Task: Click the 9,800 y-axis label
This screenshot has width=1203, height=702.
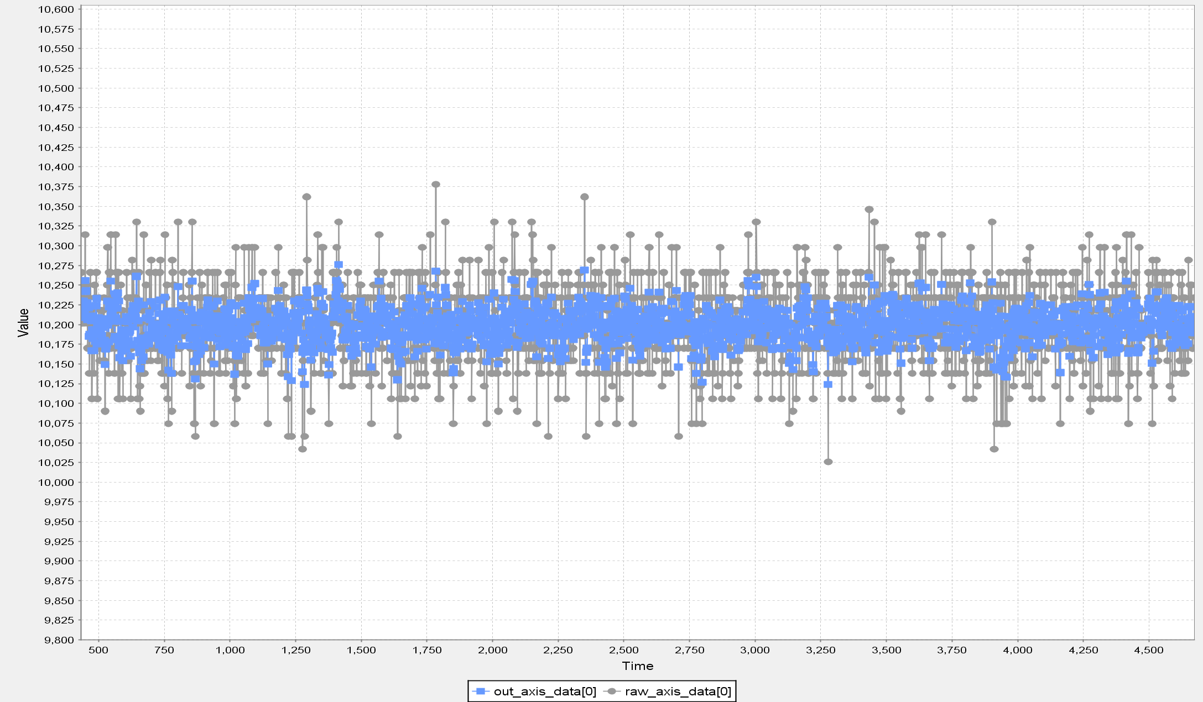Action: point(59,640)
